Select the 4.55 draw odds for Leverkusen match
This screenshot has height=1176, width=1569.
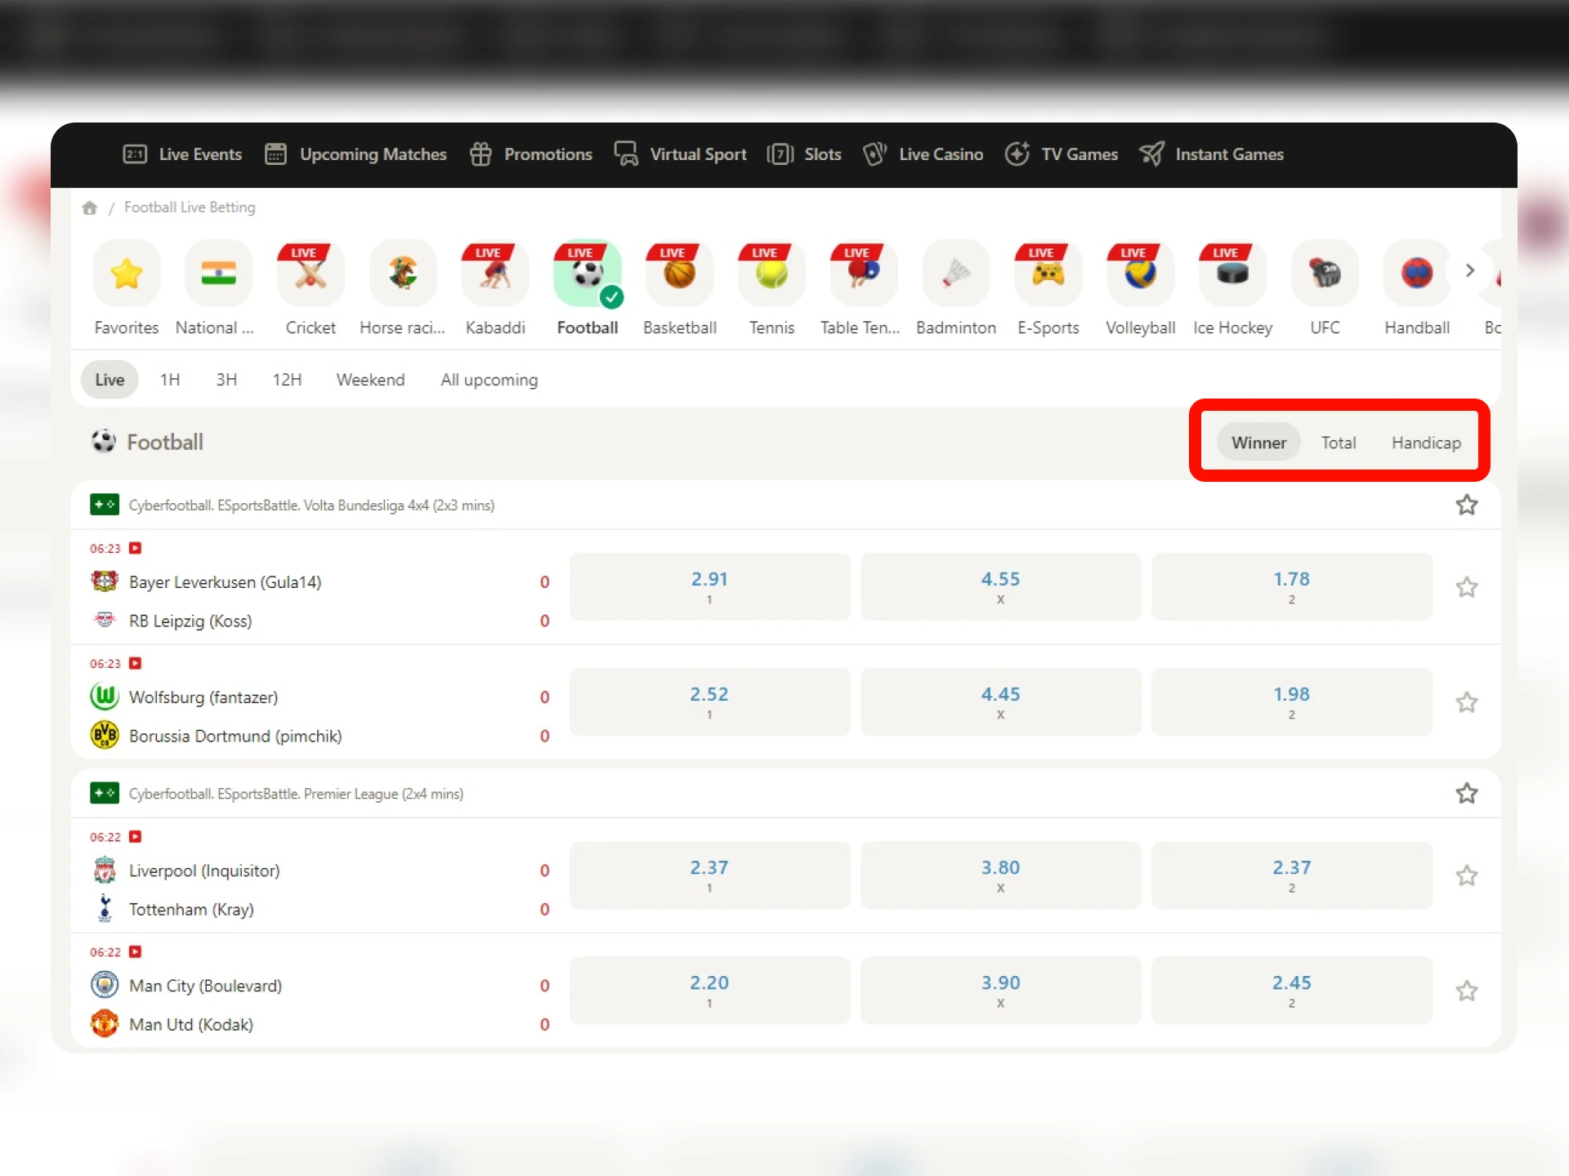pyautogui.click(x=1000, y=586)
